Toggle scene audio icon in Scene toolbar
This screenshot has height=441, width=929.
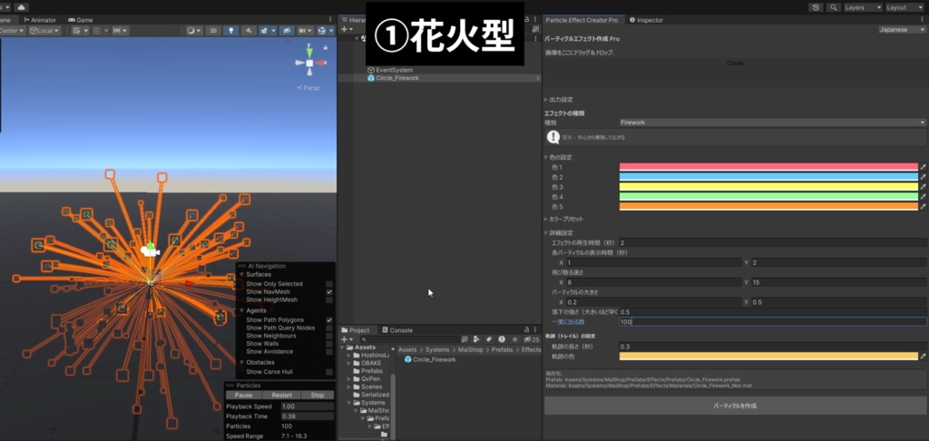tap(249, 30)
